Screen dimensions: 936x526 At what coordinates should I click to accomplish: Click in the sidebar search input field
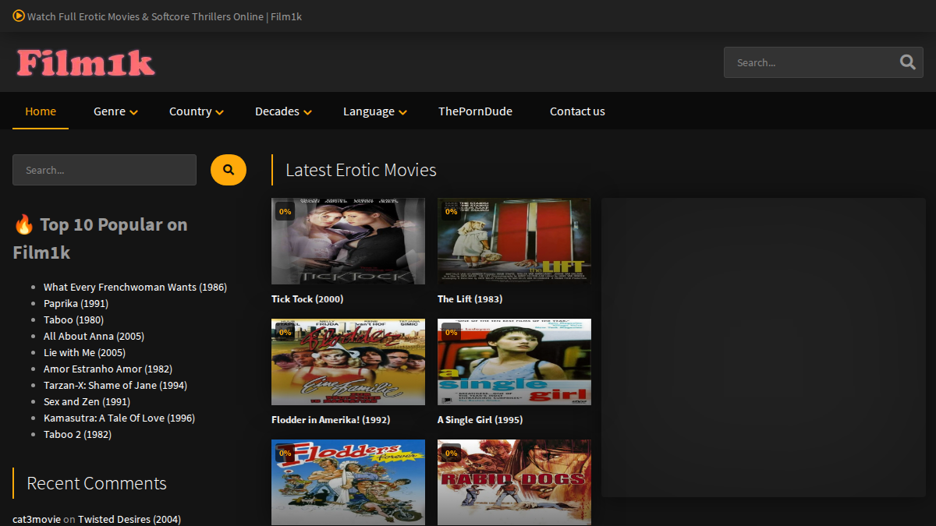(105, 170)
